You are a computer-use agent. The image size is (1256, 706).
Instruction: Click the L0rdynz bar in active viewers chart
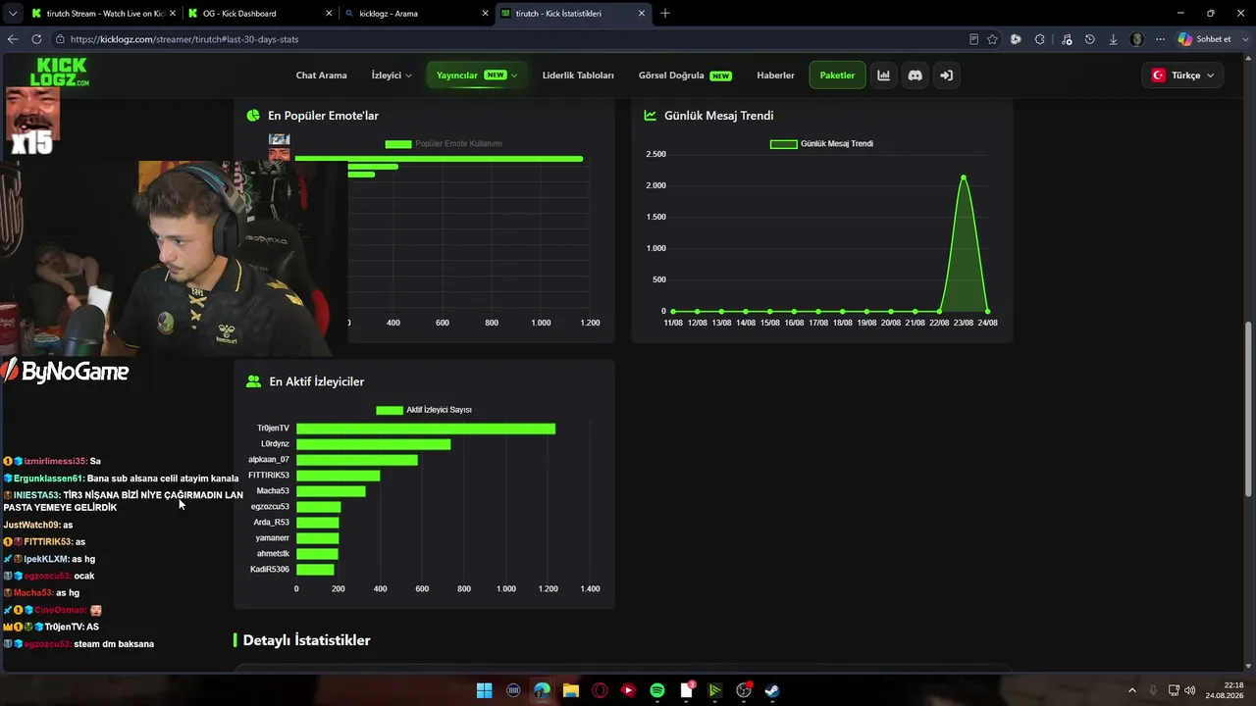tap(373, 444)
